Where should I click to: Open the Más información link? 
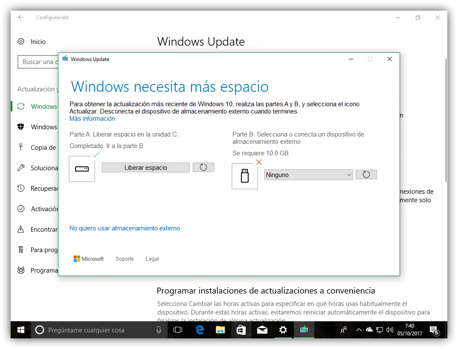[x=92, y=119]
